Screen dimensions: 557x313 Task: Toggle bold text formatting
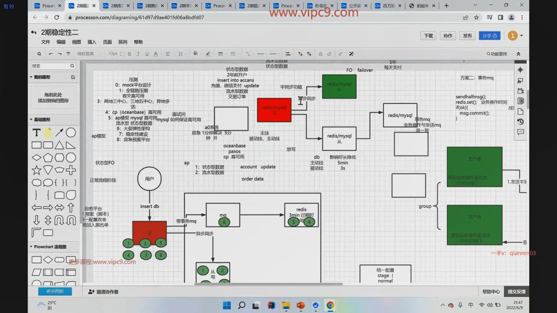129,54
